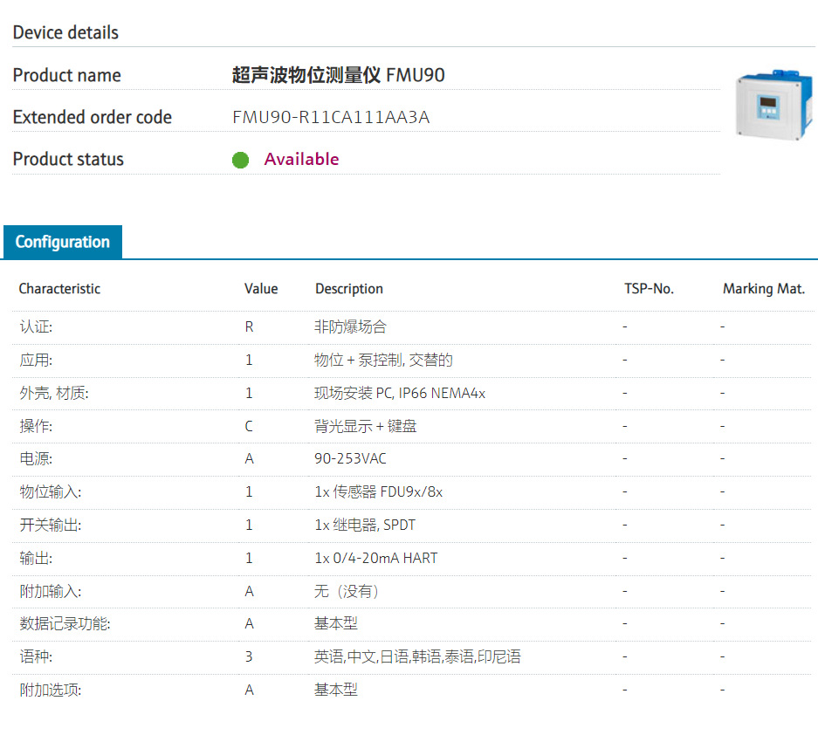Click the 1x 传感器 FDU9x/8x description

[x=379, y=492]
